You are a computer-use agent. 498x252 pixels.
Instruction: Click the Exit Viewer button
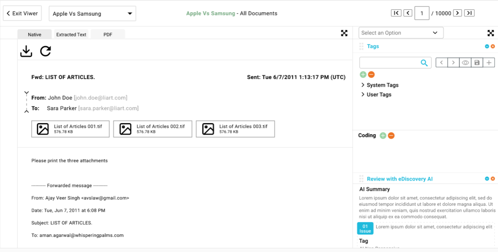pyautogui.click(x=22, y=13)
